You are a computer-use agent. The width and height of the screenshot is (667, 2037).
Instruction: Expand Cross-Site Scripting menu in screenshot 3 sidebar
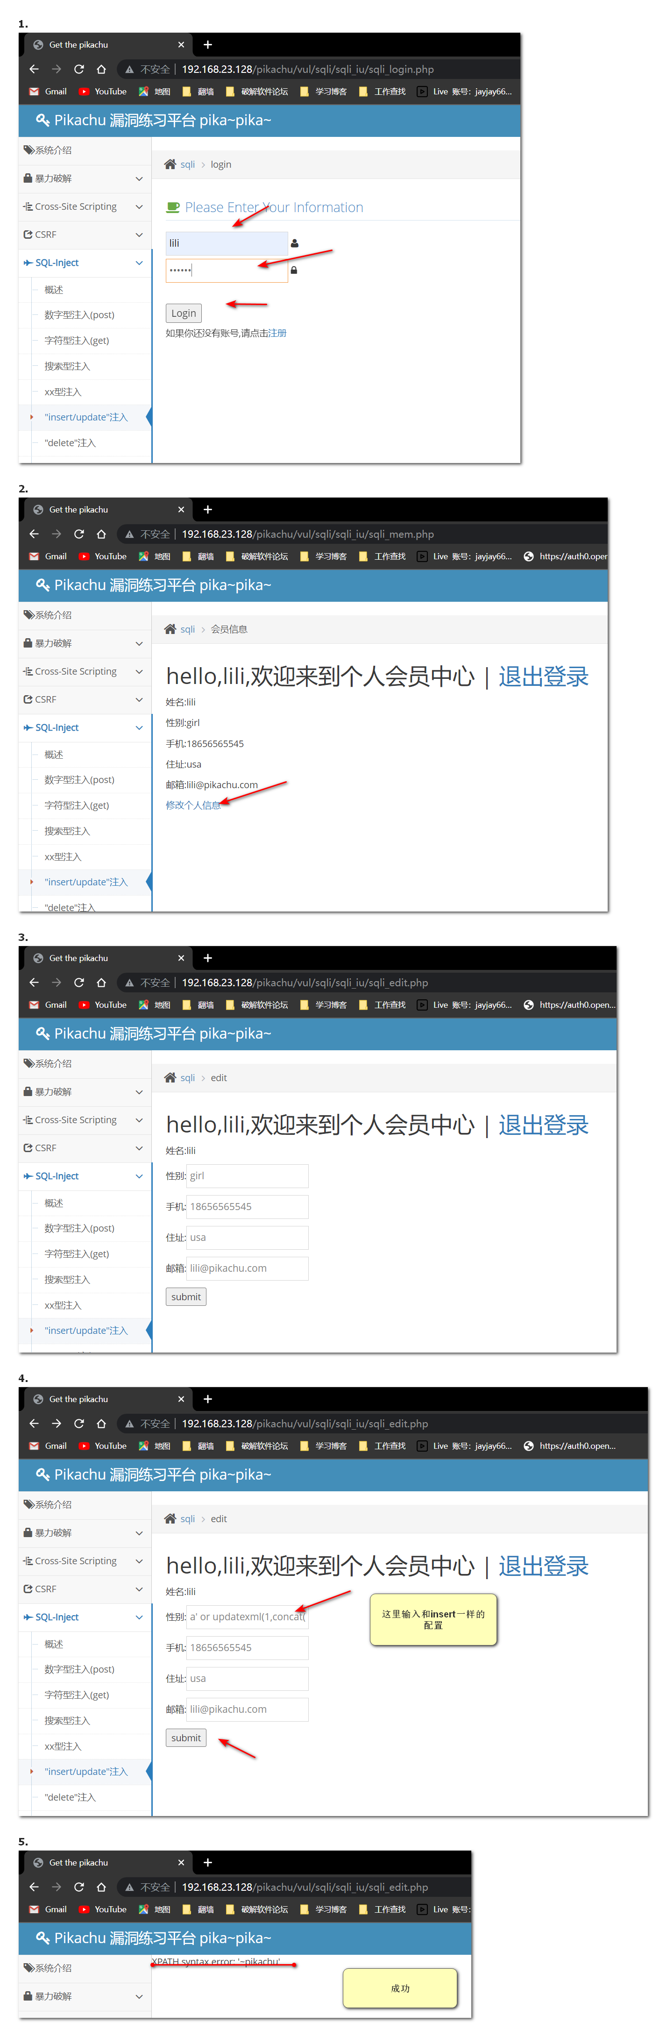[x=84, y=1120]
